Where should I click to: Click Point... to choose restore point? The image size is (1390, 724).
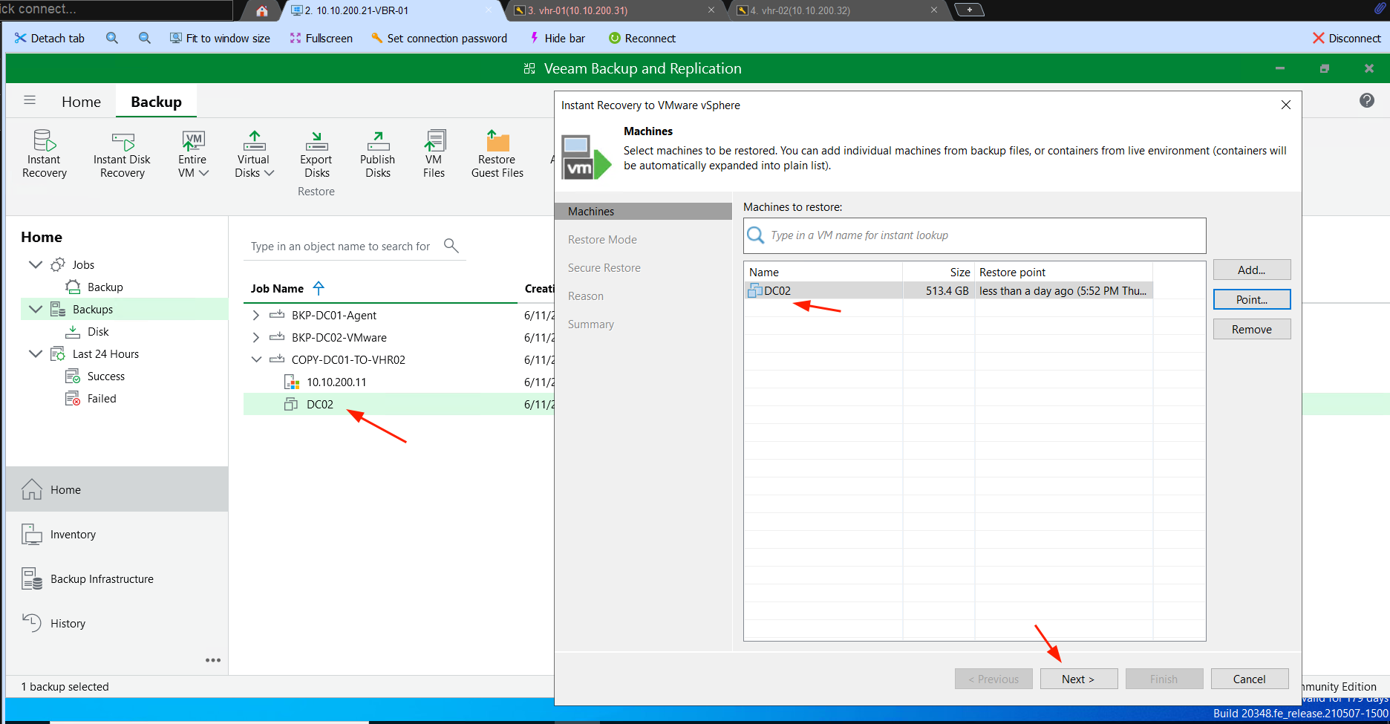pyautogui.click(x=1252, y=299)
